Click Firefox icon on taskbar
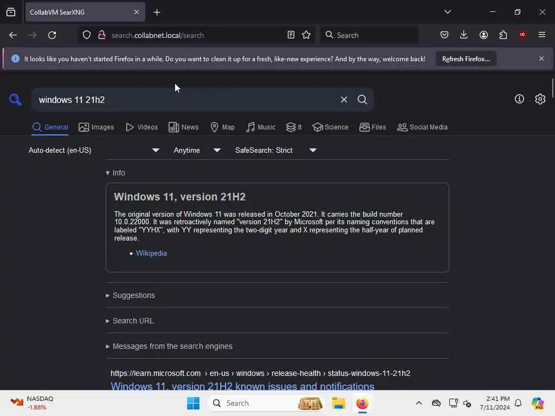The height and width of the screenshot is (416, 555). click(x=362, y=403)
